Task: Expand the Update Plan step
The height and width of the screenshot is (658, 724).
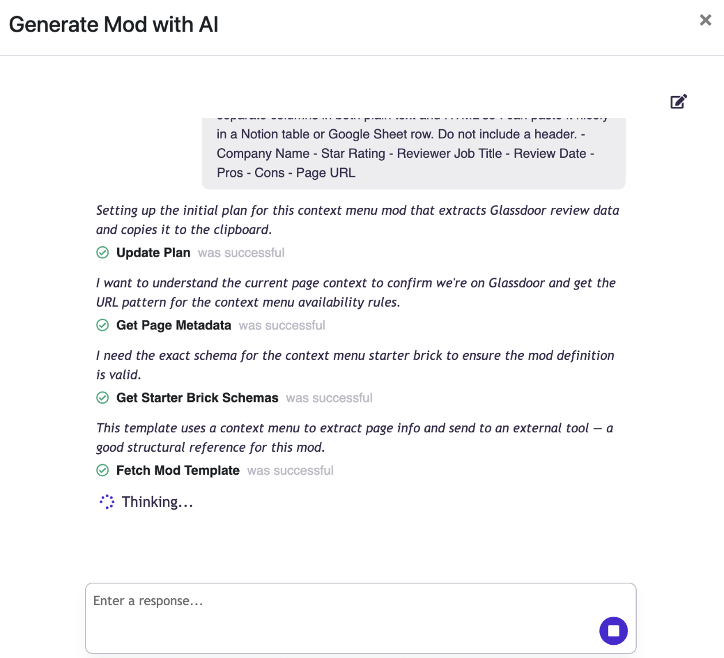Action: tap(153, 253)
